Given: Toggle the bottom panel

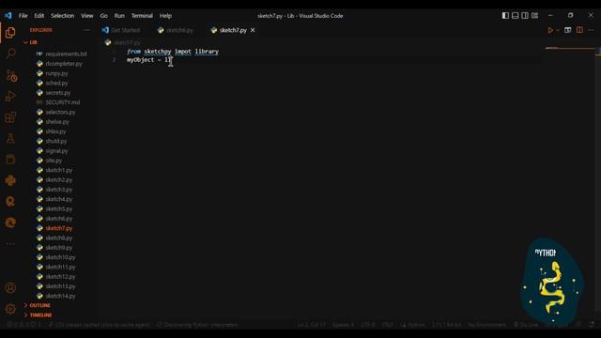Looking at the screenshot, I should (x=516, y=16).
